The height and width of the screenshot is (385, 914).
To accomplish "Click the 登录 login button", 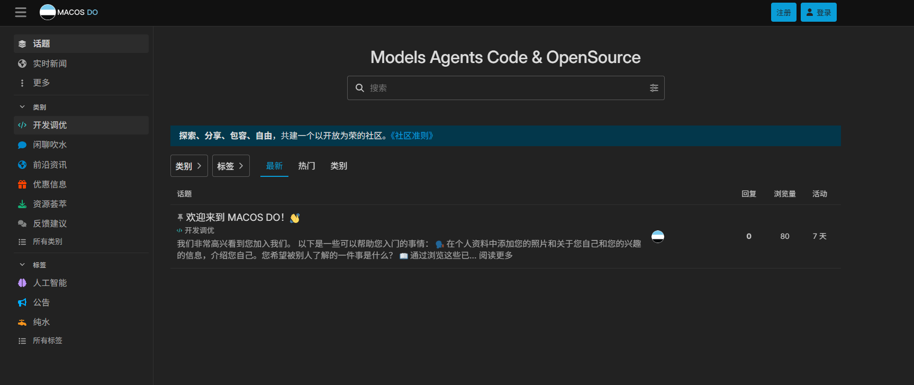I will click(x=819, y=12).
